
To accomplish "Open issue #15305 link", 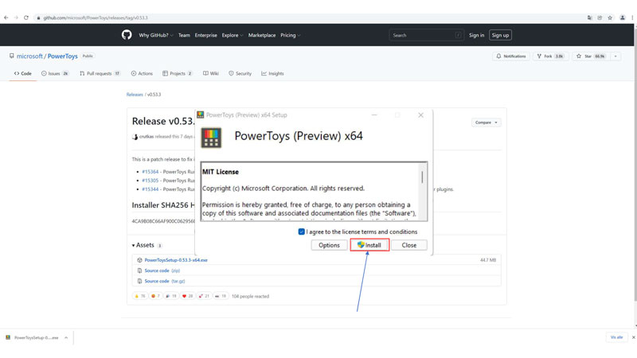I will click(150, 181).
